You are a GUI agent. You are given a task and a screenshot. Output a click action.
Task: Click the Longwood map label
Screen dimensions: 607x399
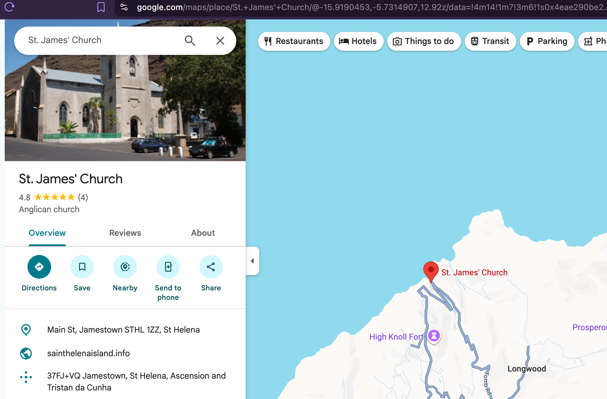pos(527,369)
